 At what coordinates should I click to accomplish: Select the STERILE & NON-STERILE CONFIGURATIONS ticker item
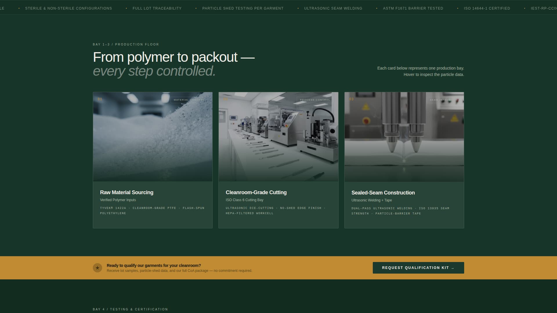click(x=69, y=8)
